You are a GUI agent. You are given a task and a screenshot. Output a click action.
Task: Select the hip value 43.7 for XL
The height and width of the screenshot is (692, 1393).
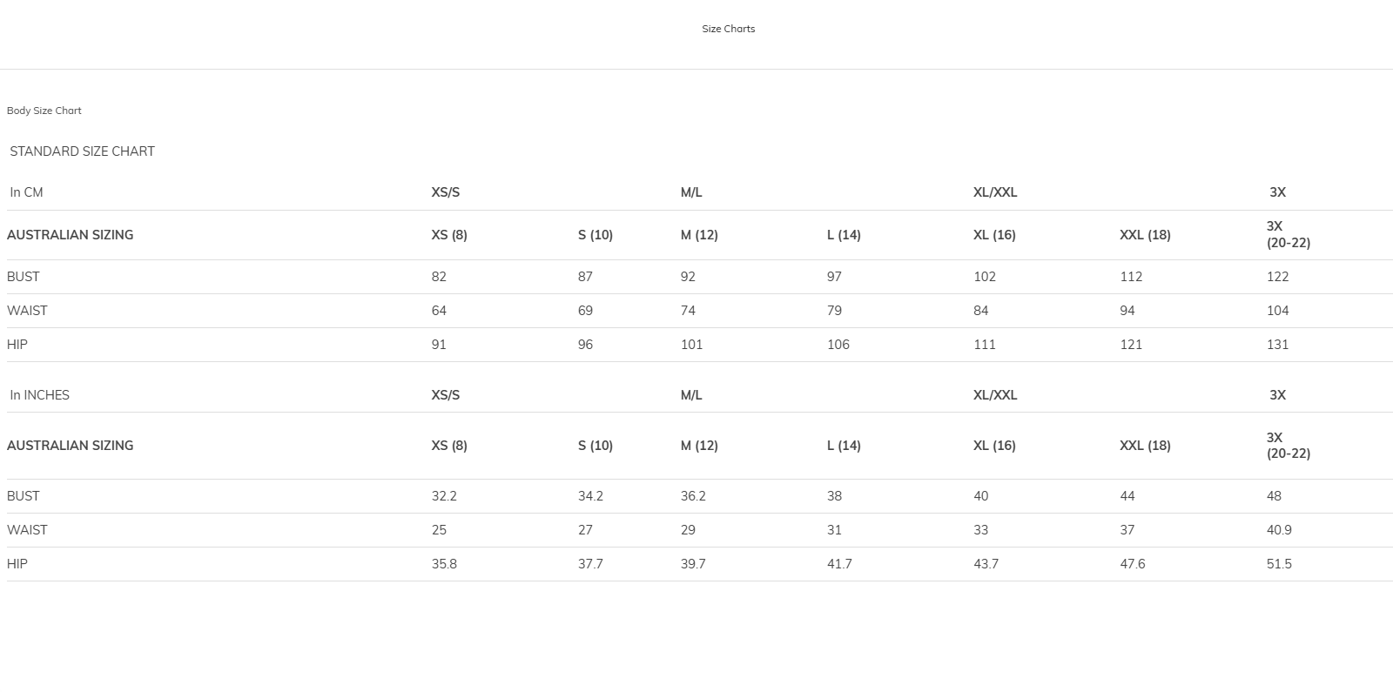(x=986, y=564)
